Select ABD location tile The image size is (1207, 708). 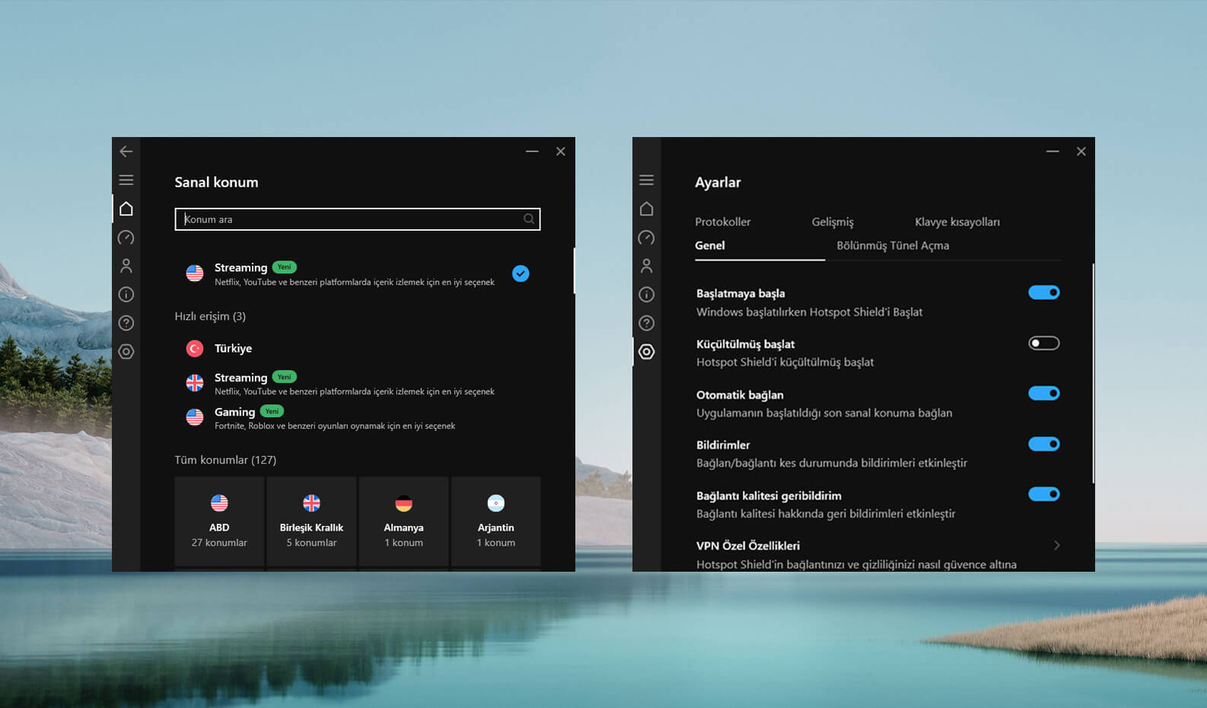click(219, 521)
